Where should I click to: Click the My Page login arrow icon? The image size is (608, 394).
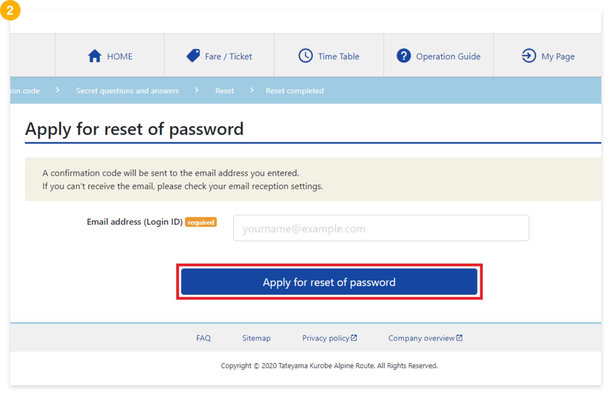529,56
